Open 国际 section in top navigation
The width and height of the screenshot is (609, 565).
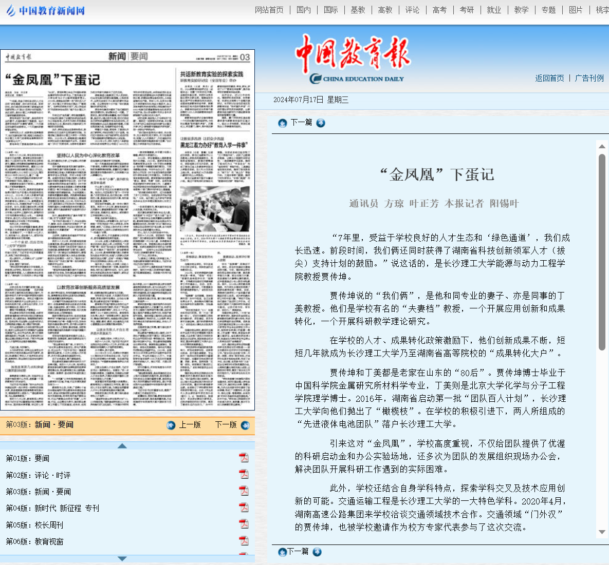(x=331, y=10)
